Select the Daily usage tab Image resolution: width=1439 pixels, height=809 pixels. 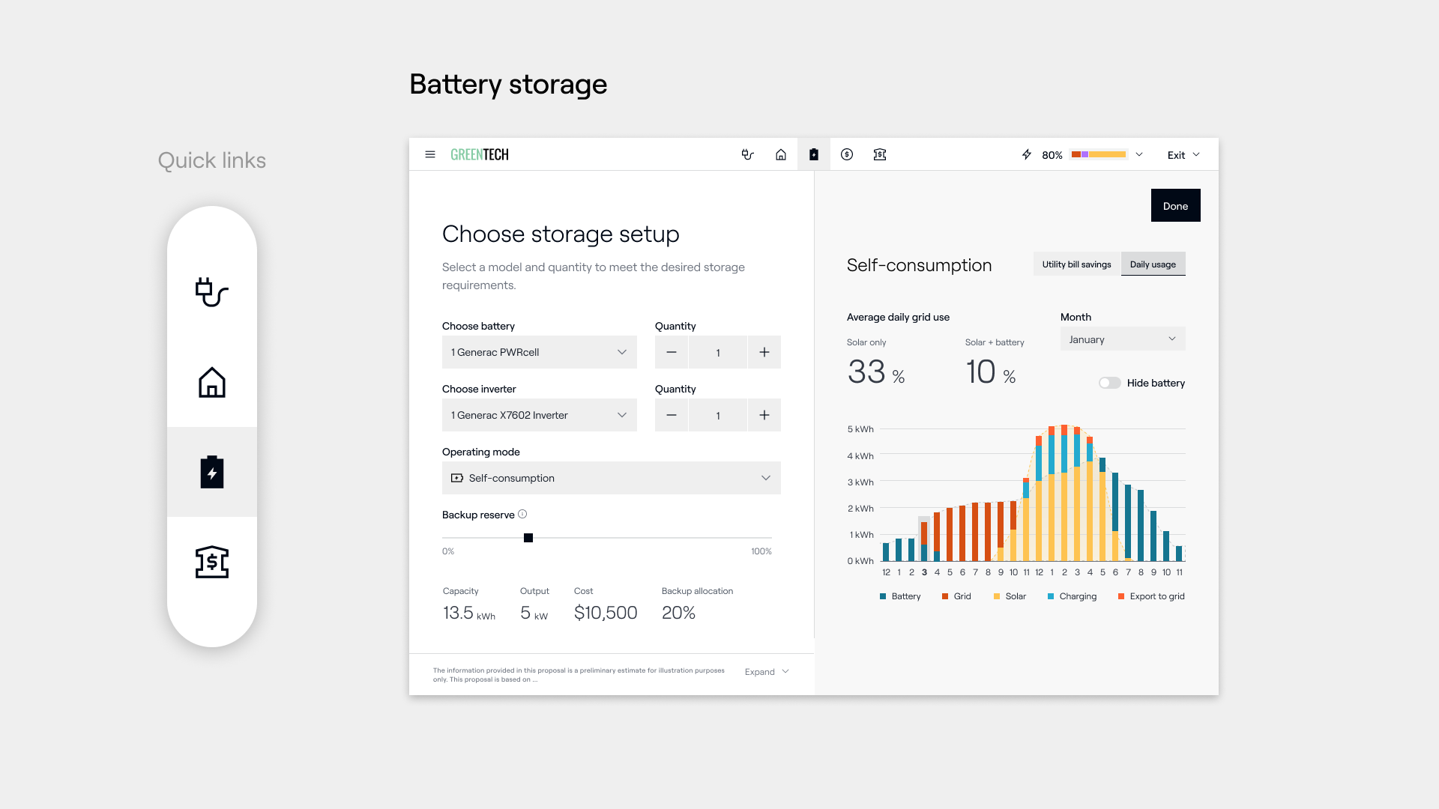(1153, 264)
